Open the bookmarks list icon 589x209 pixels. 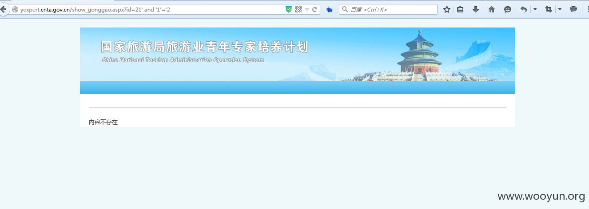461,9
